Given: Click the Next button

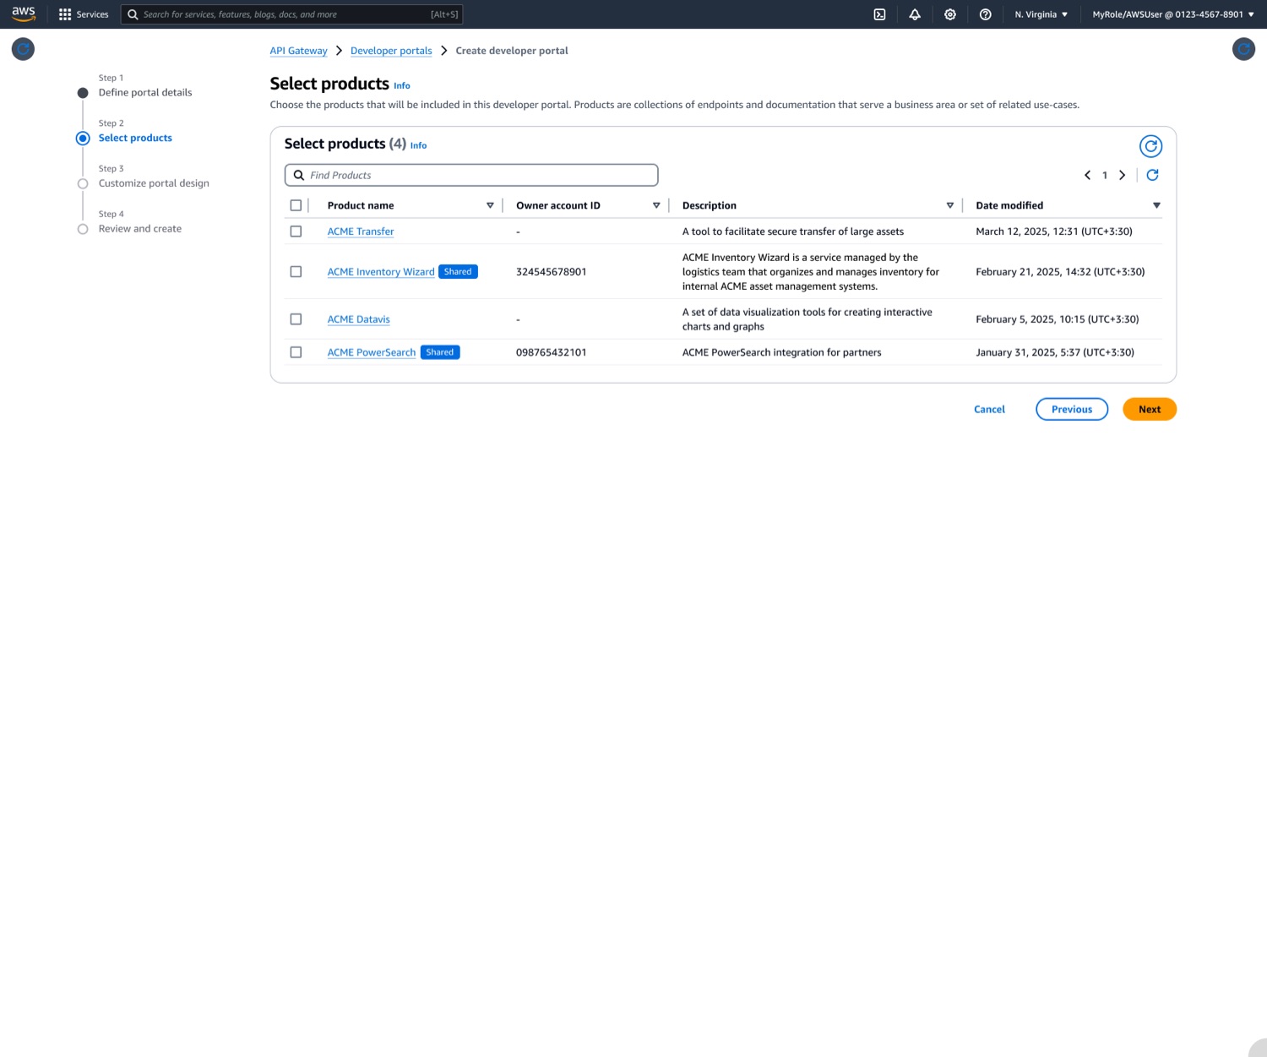Looking at the screenshot, I should click(1150, 409).
